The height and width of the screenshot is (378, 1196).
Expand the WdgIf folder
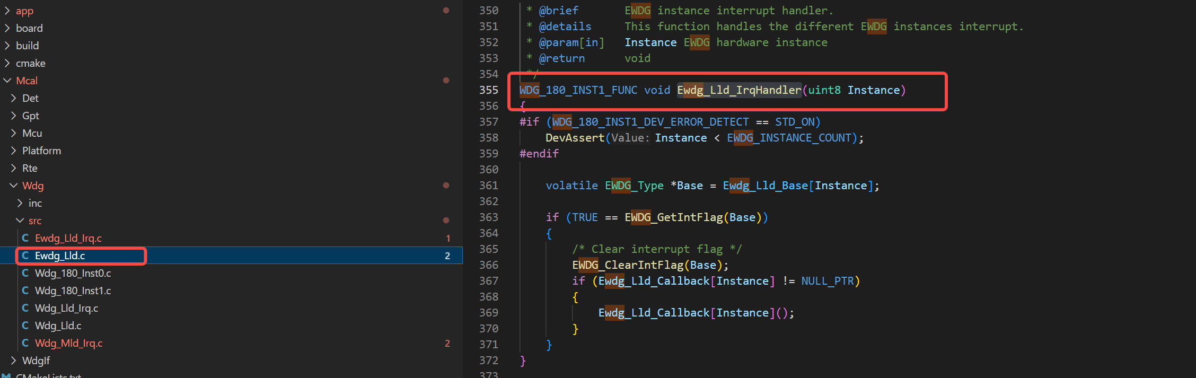[14, 361]
